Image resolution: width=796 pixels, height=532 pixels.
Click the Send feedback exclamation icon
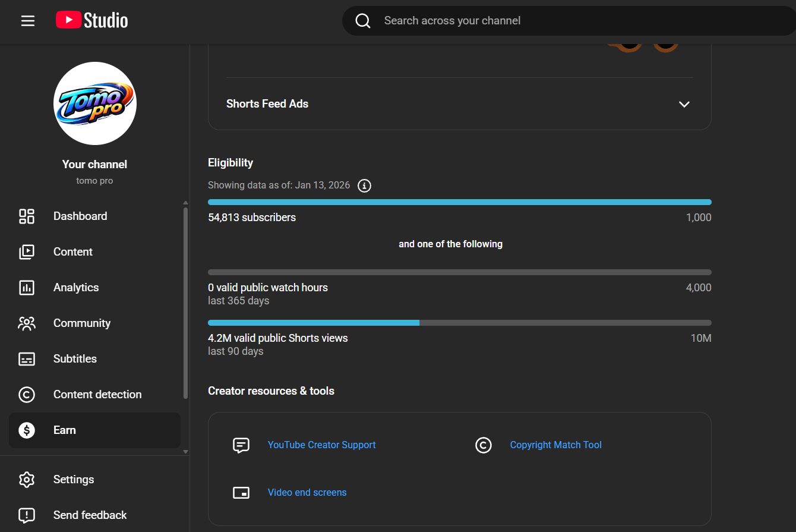[x=27, y=515]
